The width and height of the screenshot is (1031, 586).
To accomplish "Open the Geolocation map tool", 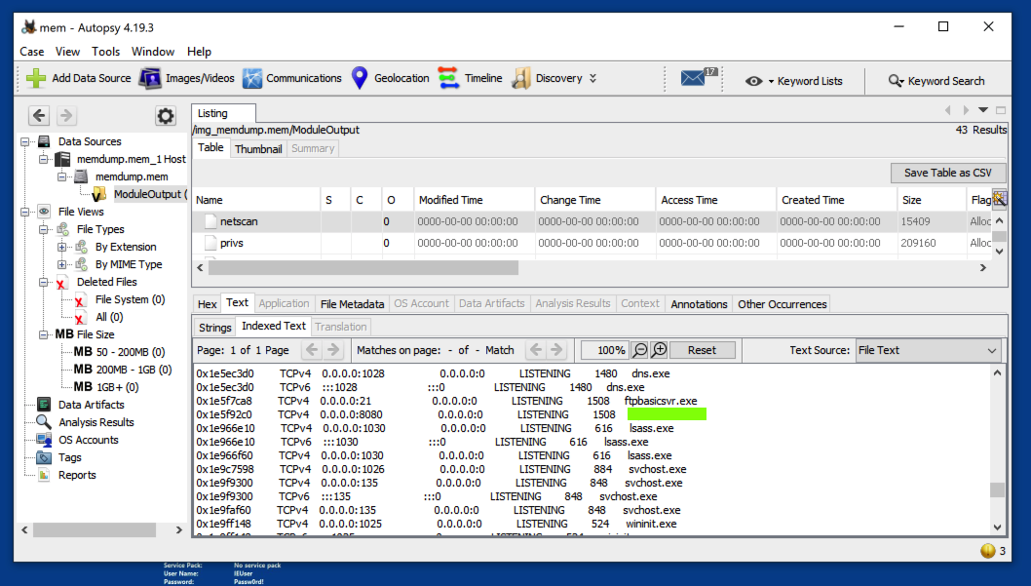I will coord(390,78).
